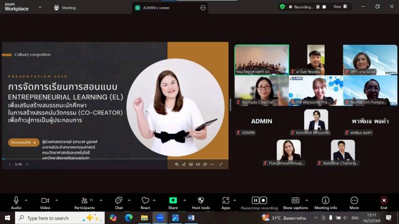Expand video options arrow next to Video
The height and width of the screenshot is (224, 399).
(x=55, y=200)
